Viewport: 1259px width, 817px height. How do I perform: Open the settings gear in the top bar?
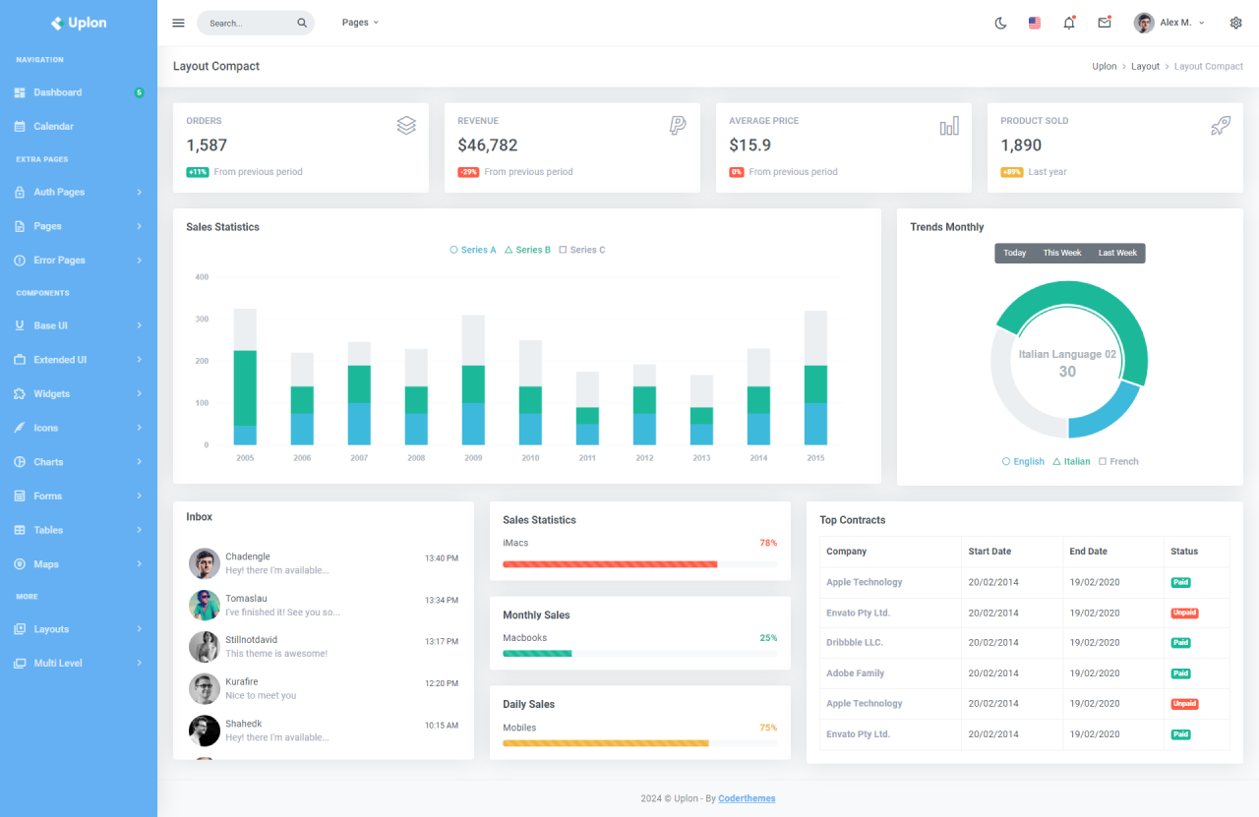[1236, 23]
